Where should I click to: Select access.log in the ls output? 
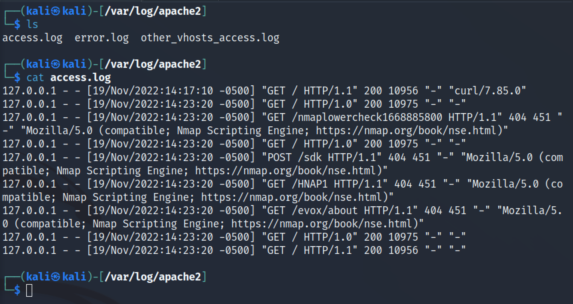pyautogui.click(x=32, y=38)
